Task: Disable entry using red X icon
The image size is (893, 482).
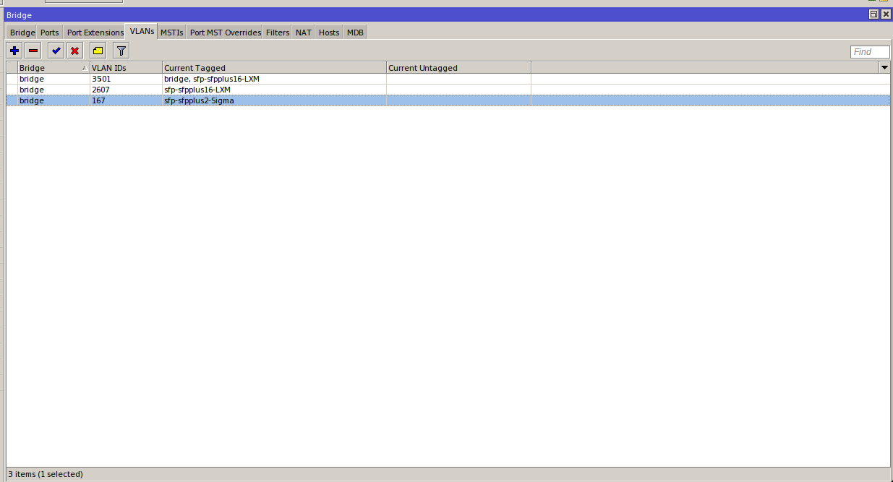Action: (74, 51)
